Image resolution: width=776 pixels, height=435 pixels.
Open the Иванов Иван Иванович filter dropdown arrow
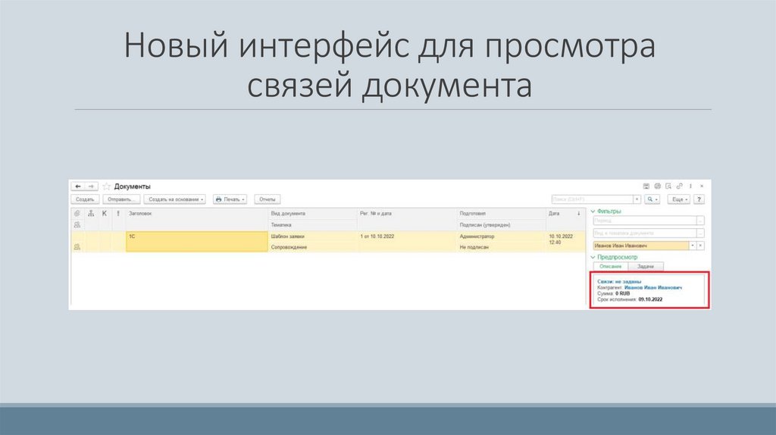coord(693,246)
